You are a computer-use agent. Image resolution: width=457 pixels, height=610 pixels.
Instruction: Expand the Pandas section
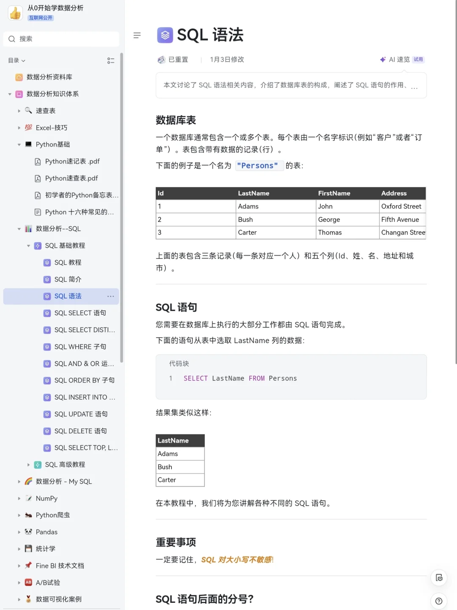point(19,532)
